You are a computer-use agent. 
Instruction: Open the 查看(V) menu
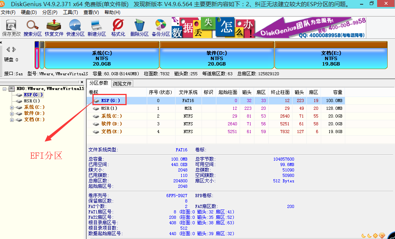click(91, 12)
